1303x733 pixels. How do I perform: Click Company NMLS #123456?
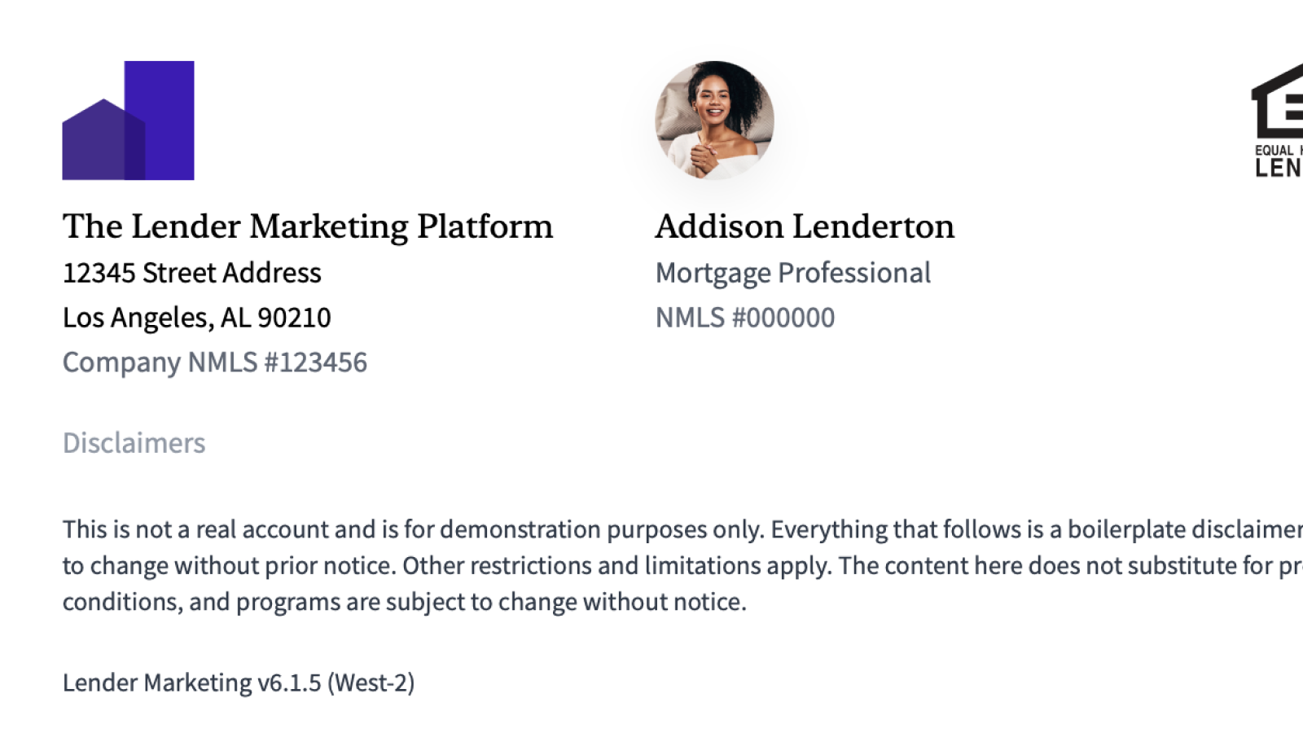[215, 362]
